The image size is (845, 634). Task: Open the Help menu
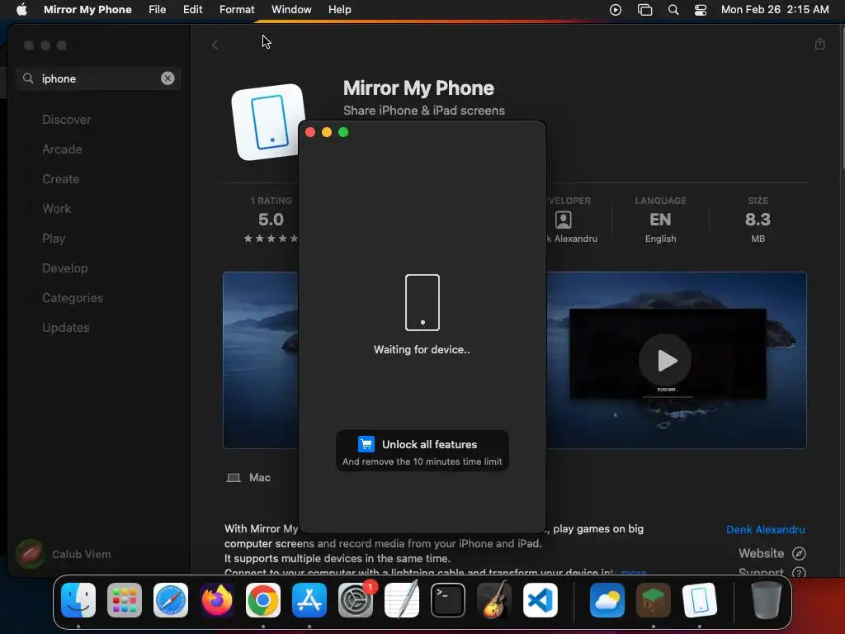(339, 10)
